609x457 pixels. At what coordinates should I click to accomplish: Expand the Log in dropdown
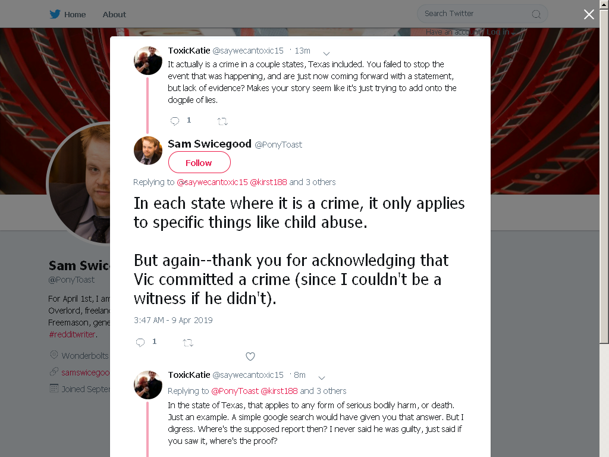coord(501,32)
